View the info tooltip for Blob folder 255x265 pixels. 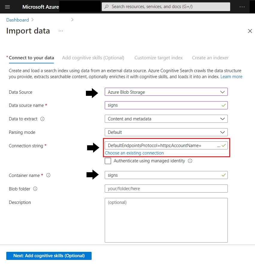[x=35, y=189]
